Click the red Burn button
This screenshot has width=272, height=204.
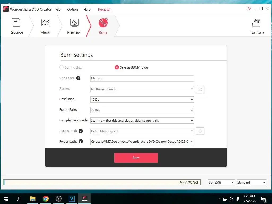[136, 158]
